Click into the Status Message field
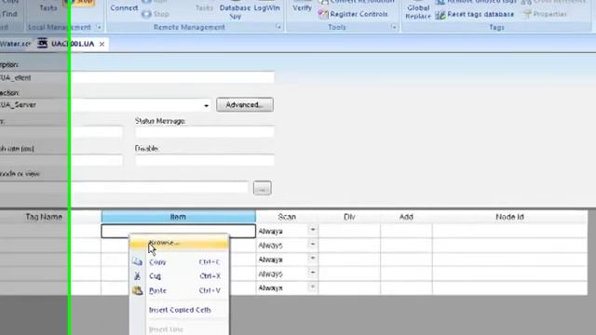 [x=205, y=132]
